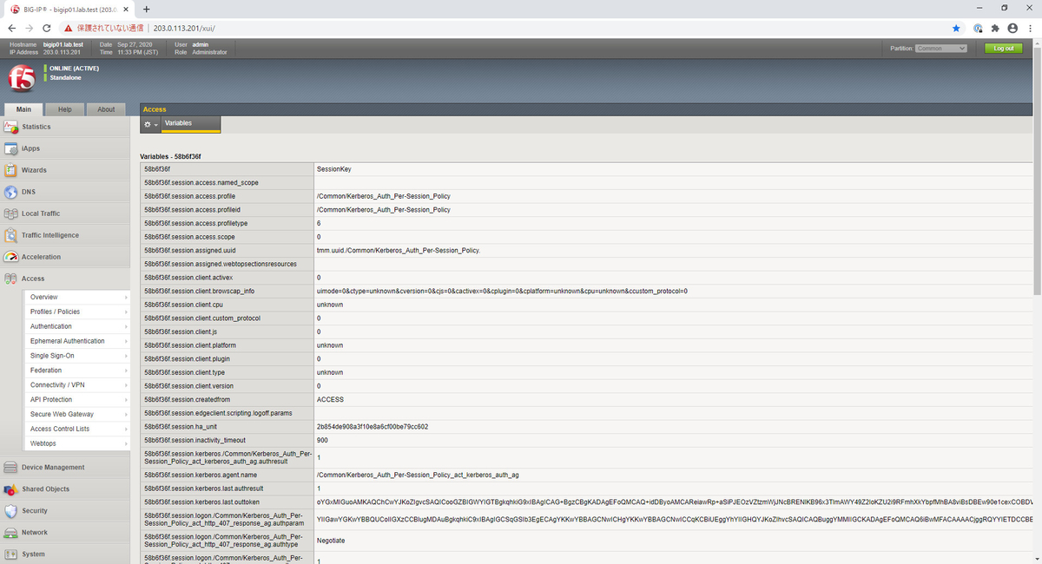Click the F5 logo icon
The image size is (1042, 564).
click(22, 79)
